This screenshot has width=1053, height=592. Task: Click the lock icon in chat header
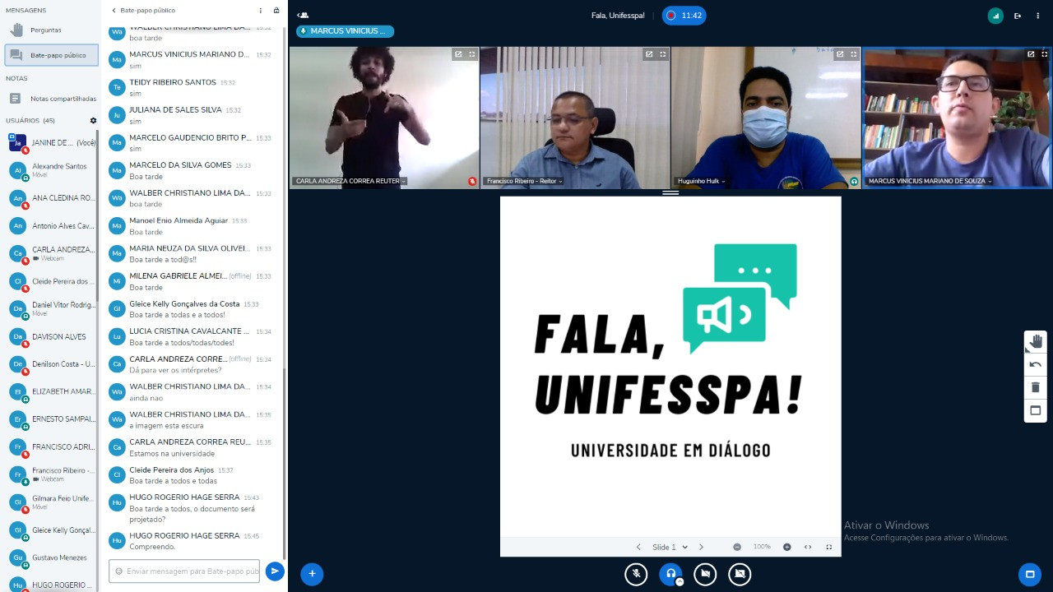pyautogui.click(x=276, y=11)
